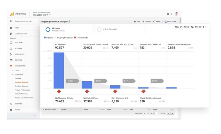Click the All Sessions blue bar
Image resolution: width=221 pixels, height=134 pixels.
pos(59,71)
